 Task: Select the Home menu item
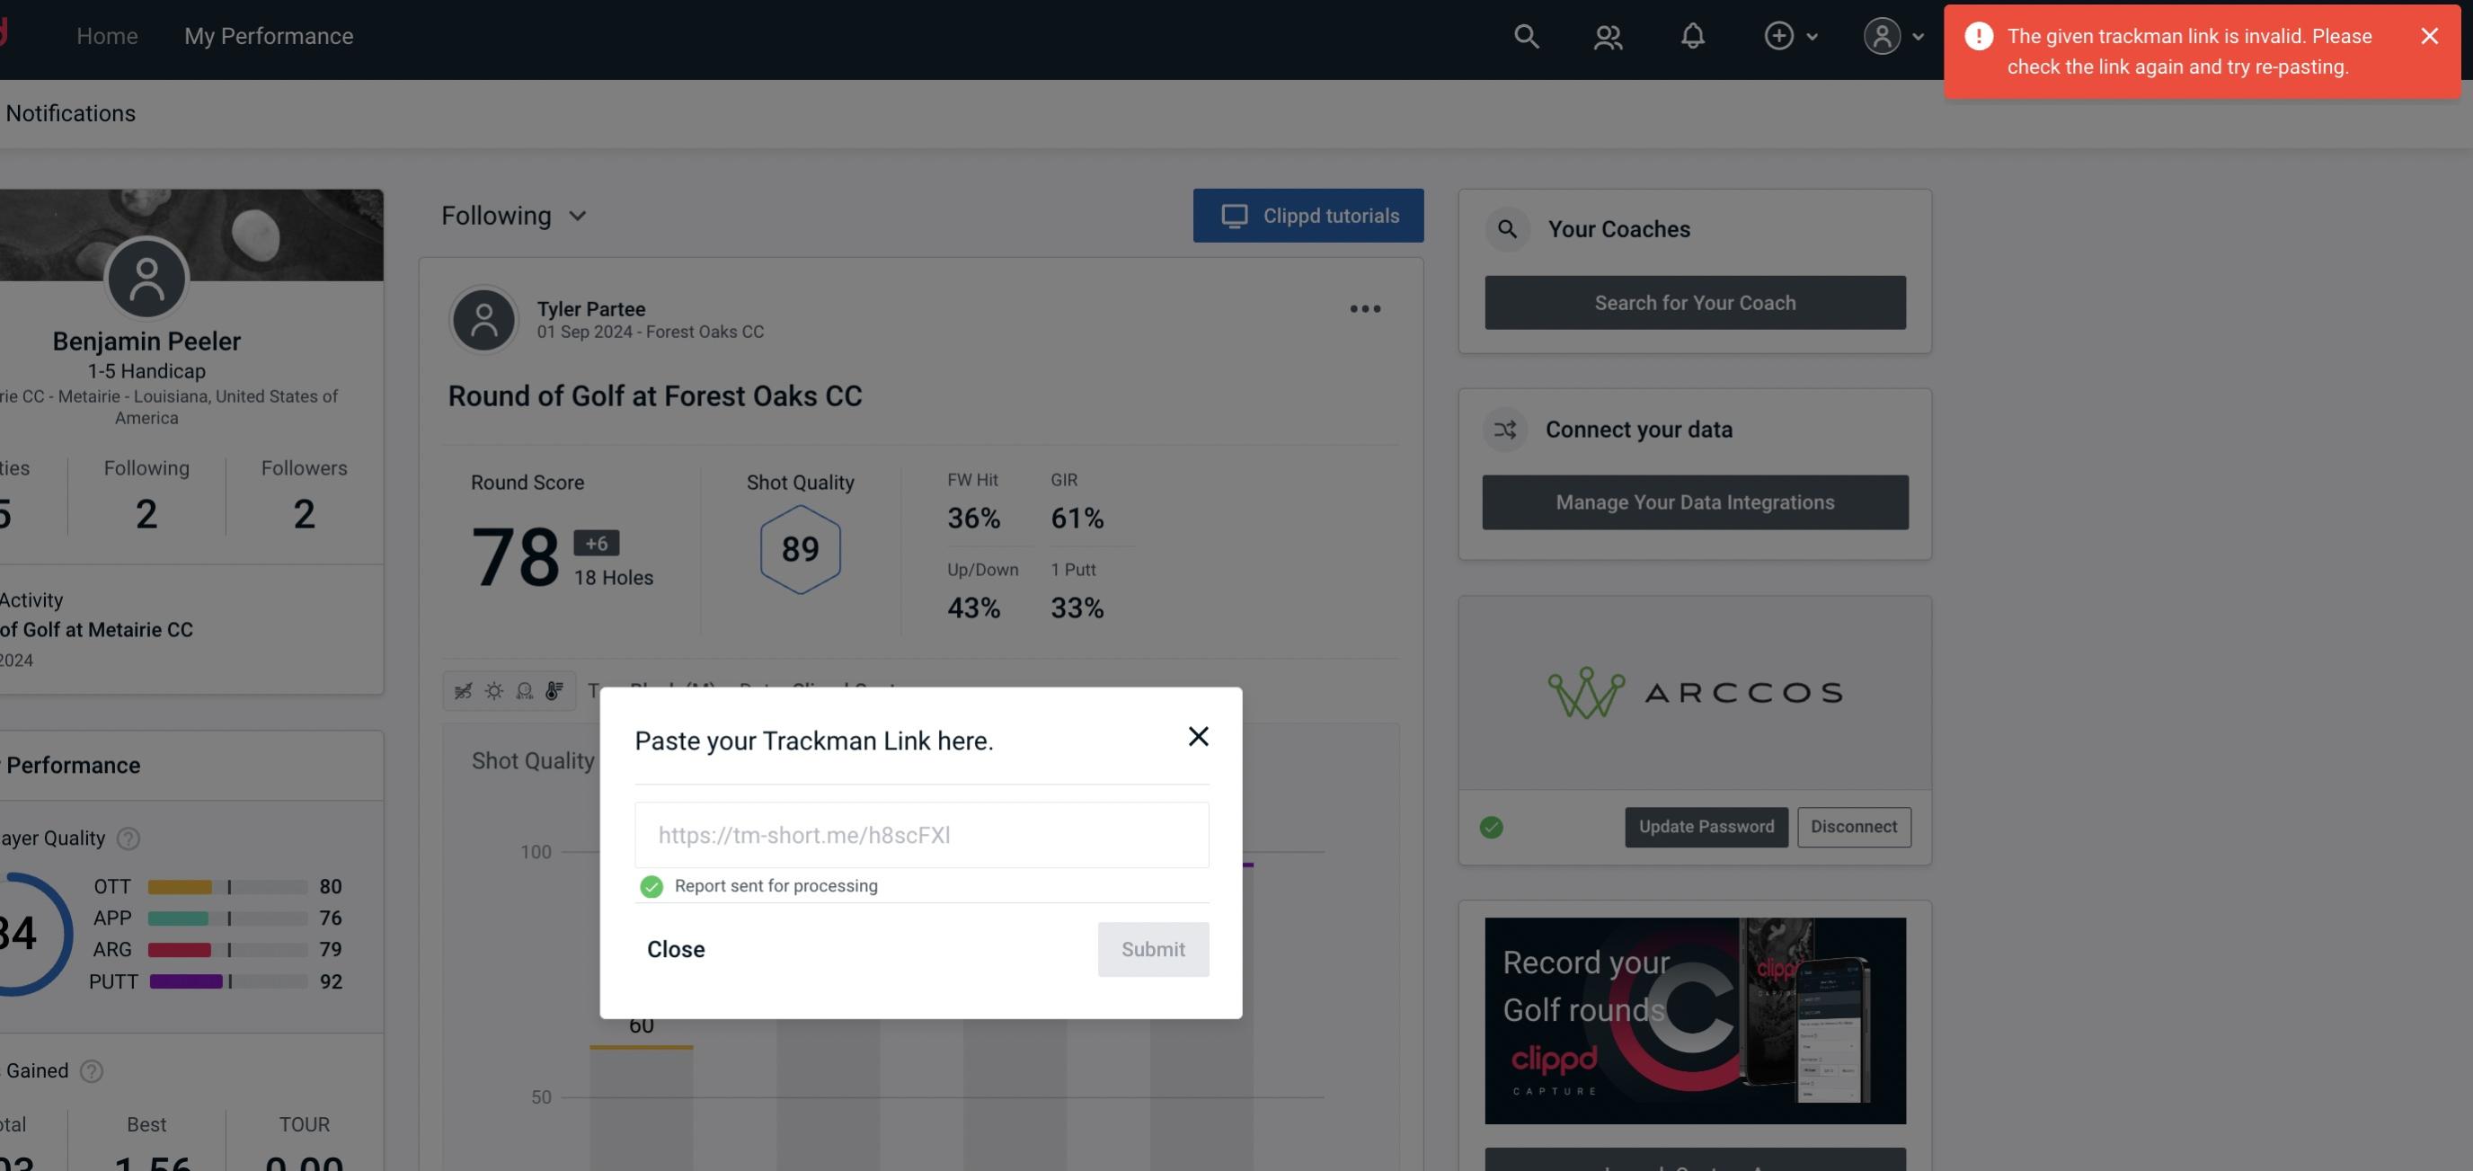(x=107, y=35)
